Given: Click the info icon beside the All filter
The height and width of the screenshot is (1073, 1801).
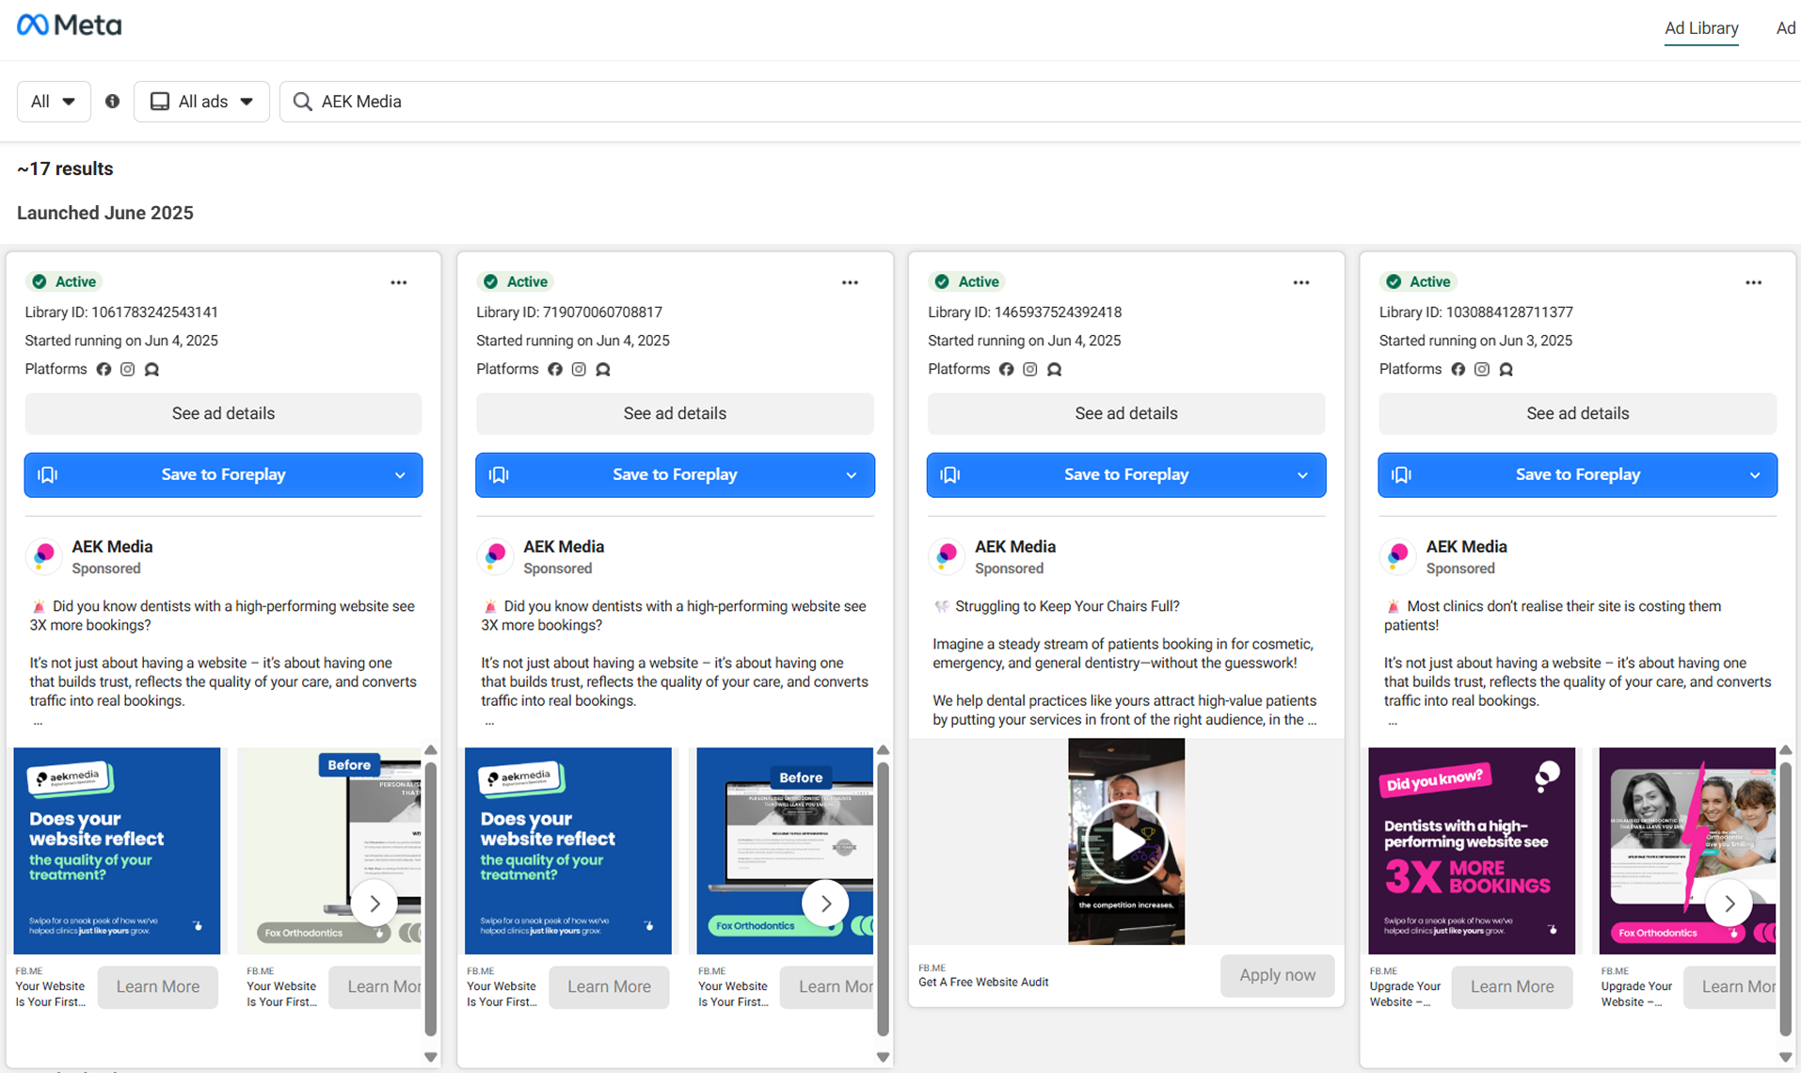Looking at the screenshot, I should (x=112, y=101).
